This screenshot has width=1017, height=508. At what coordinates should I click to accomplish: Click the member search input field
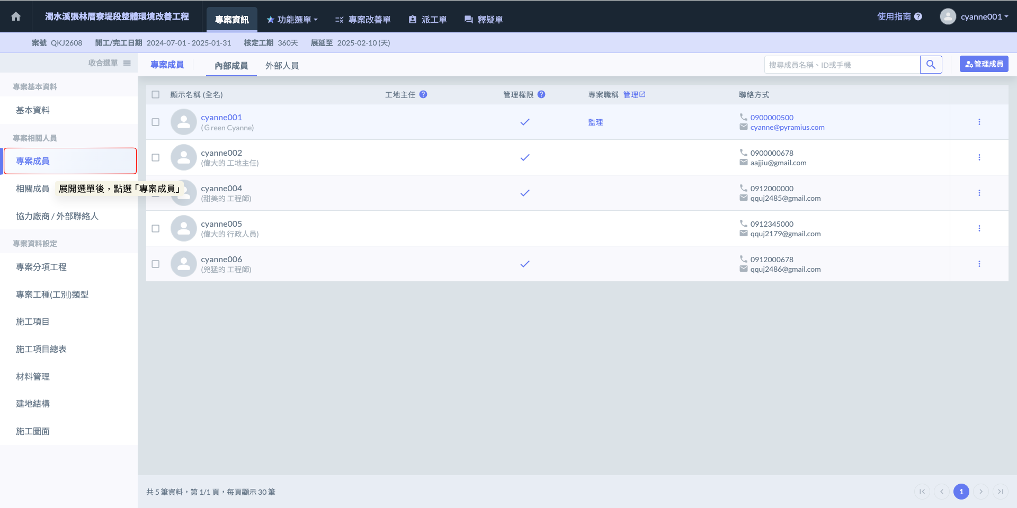[842, 65]
